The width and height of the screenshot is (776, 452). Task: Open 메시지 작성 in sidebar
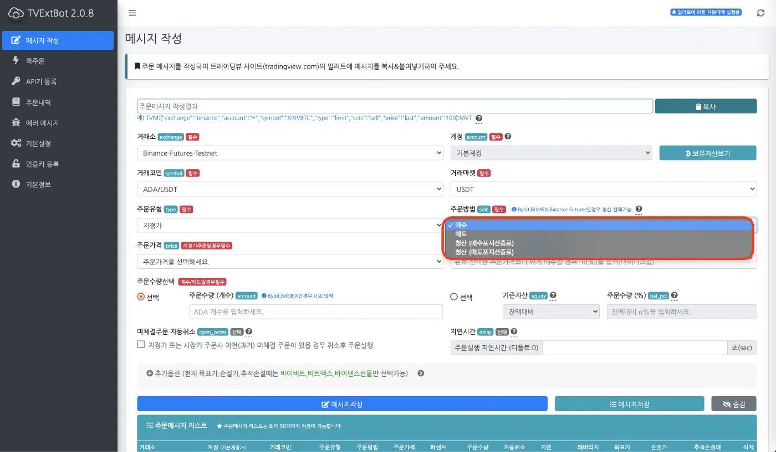58,40
